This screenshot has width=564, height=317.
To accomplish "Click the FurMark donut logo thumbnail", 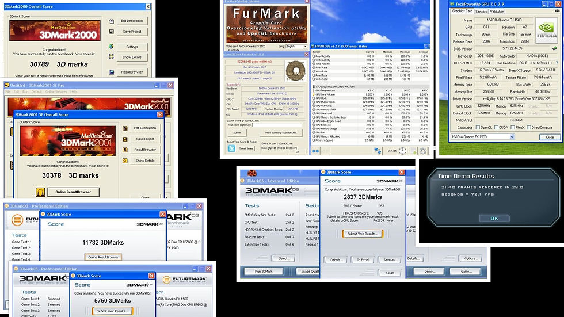I will click(x=295, y=70).
